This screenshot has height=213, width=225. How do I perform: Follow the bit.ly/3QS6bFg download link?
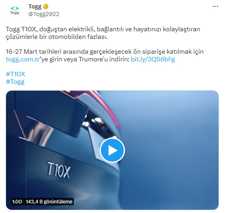tap(153, 59)
